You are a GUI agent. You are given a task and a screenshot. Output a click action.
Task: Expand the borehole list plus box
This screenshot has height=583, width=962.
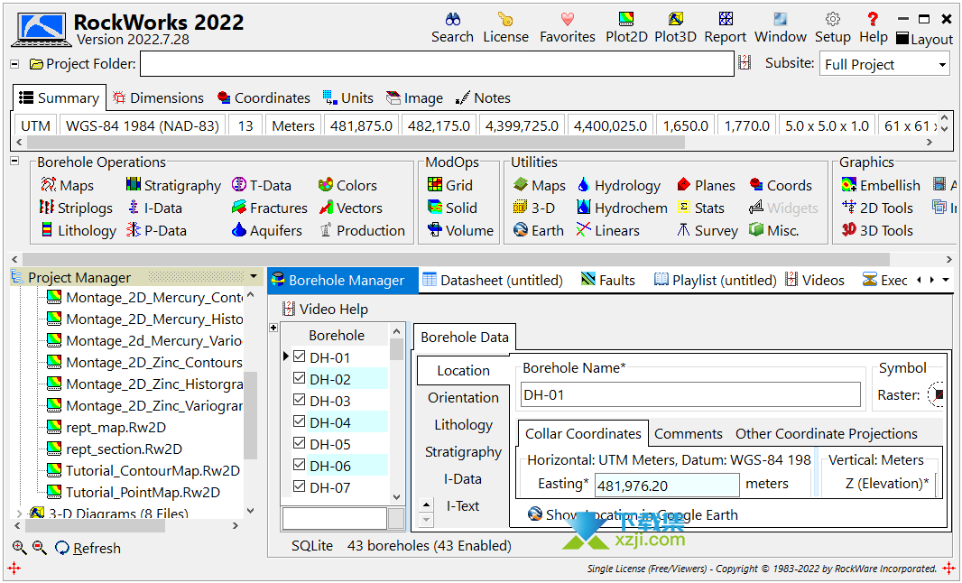273,328
